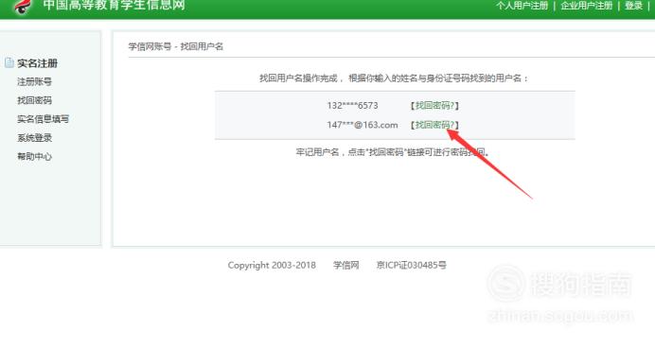This screenshot has height=348, width=655.
Task: Open 帮助中心 in the sidebar
Action: 34,156
